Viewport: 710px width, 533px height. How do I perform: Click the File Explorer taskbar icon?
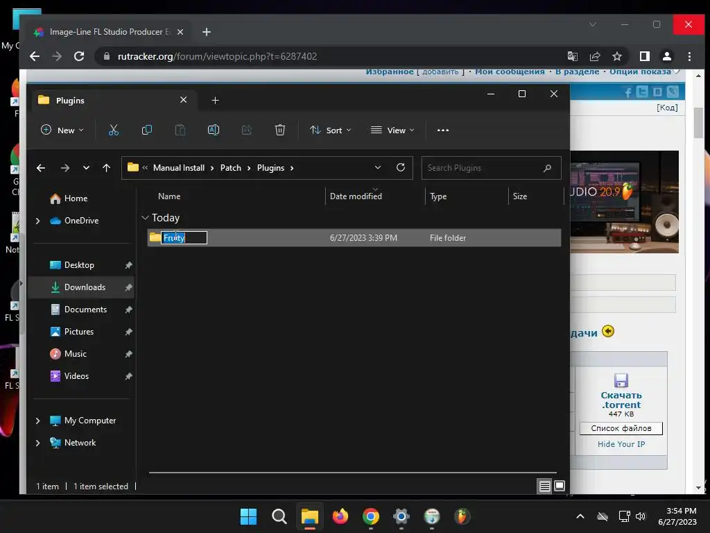310,516
